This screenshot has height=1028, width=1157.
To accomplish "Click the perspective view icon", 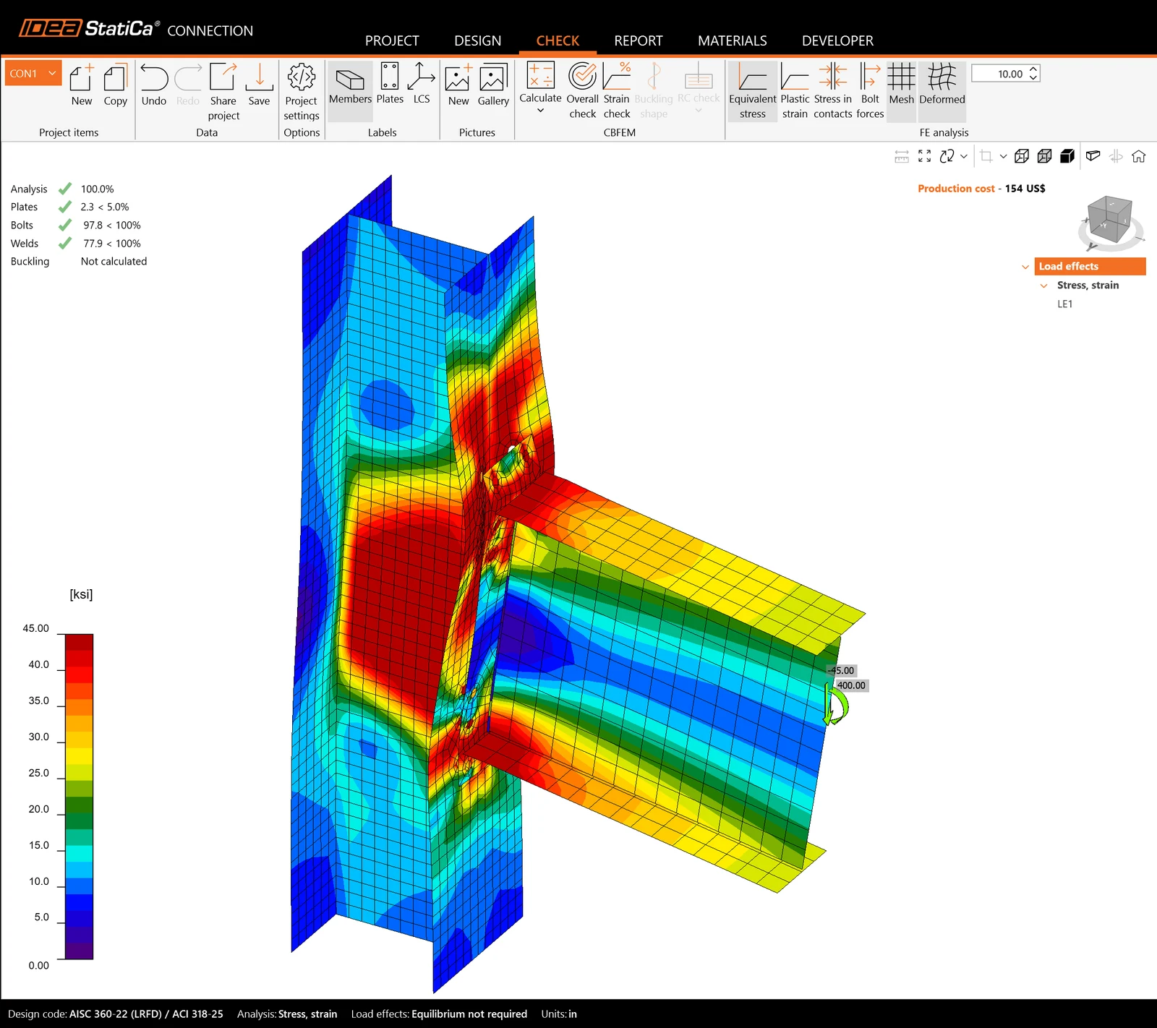I will coord(1093,156).
